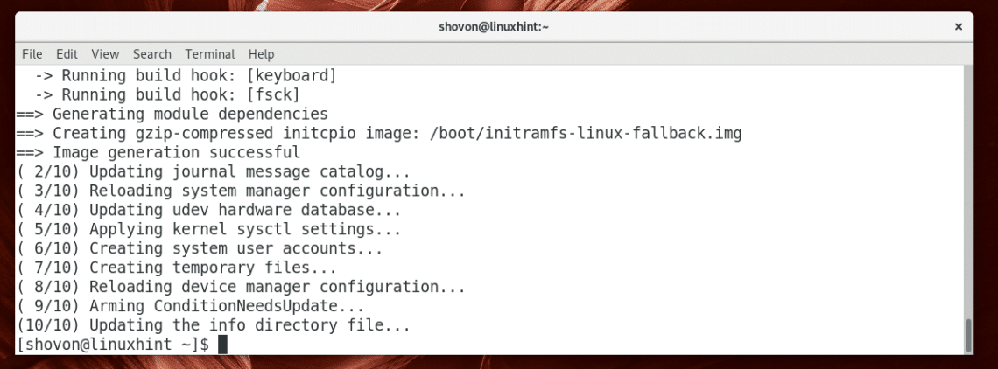998x369 pixels.
Task: Open the Search menu
Action: 152,54
